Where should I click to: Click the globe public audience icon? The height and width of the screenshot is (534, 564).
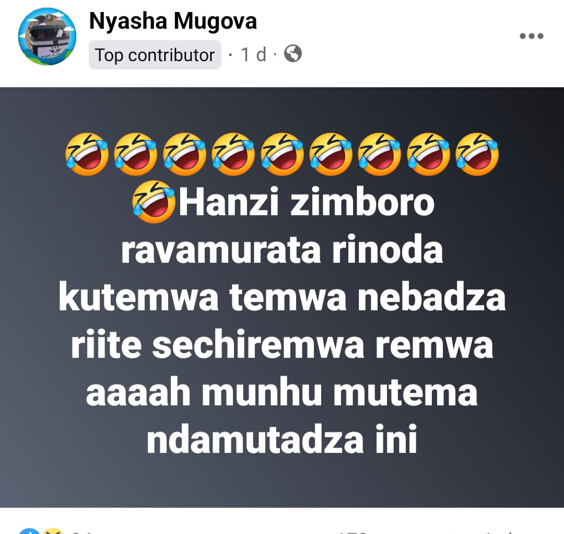(293, 54)
